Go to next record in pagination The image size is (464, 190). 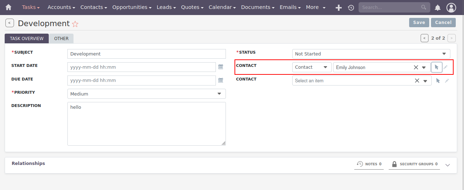tap(452, 38)
